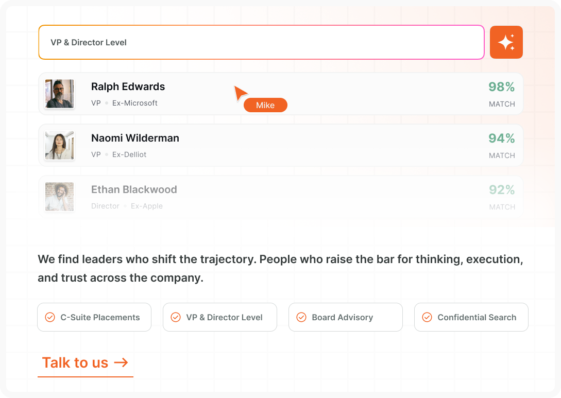Click the Mike cursor label tag
This screenshot has height=398, width=561.
[x=265, y=105]
